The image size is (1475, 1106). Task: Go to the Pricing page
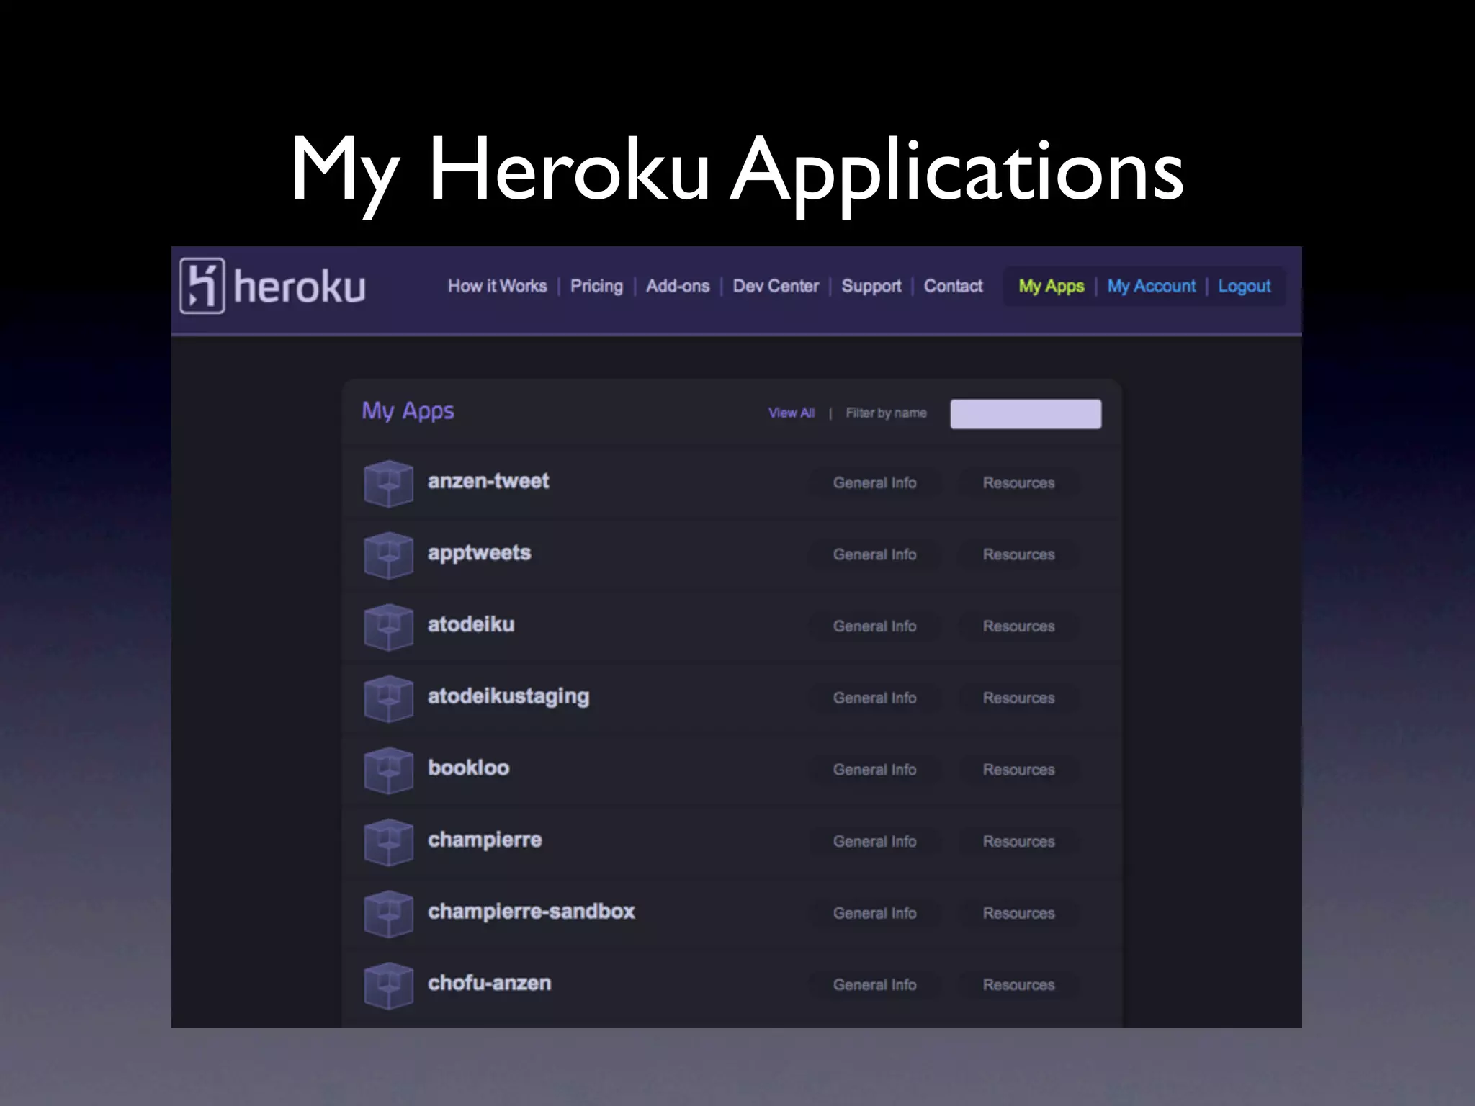point(596,286)
